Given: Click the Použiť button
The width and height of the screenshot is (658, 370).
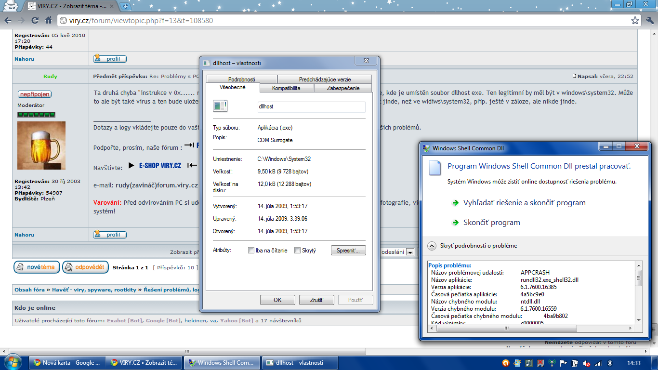Looking at the screenshot, I should [355, 300].
